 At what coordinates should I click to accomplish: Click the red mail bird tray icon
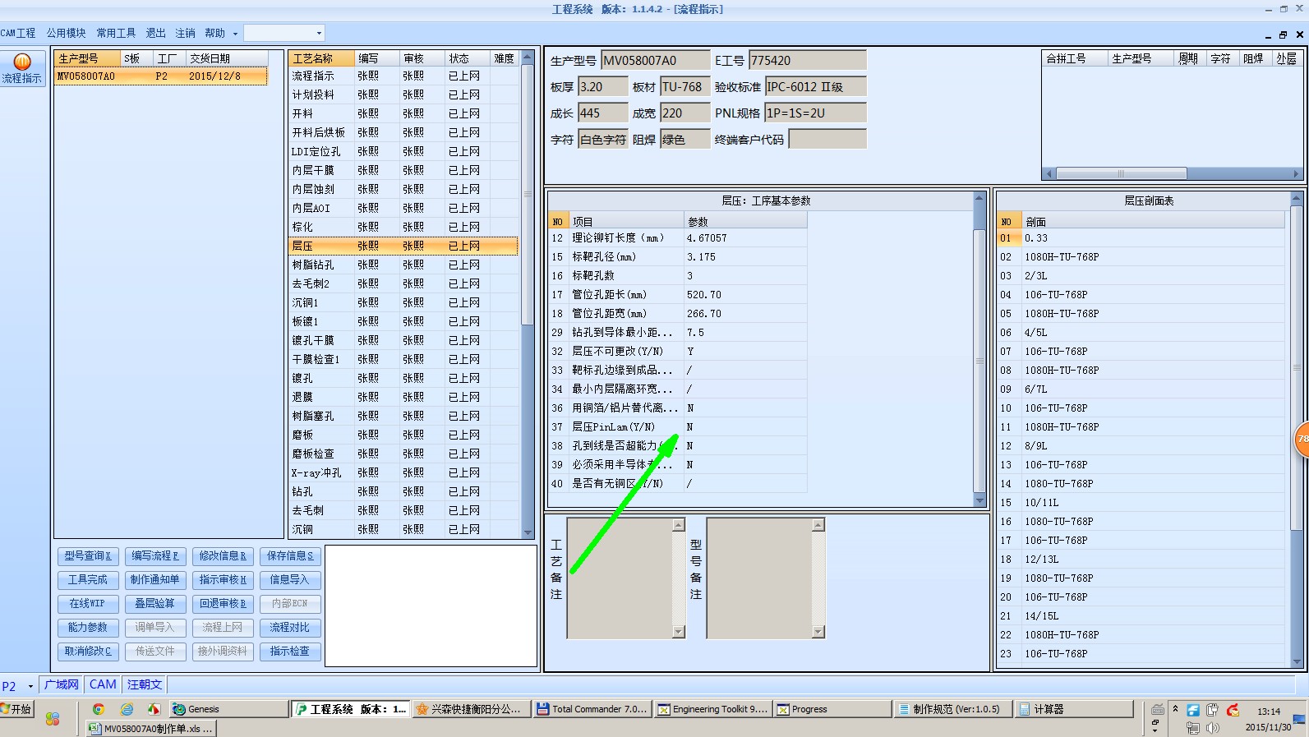(x=1233, y=710)
